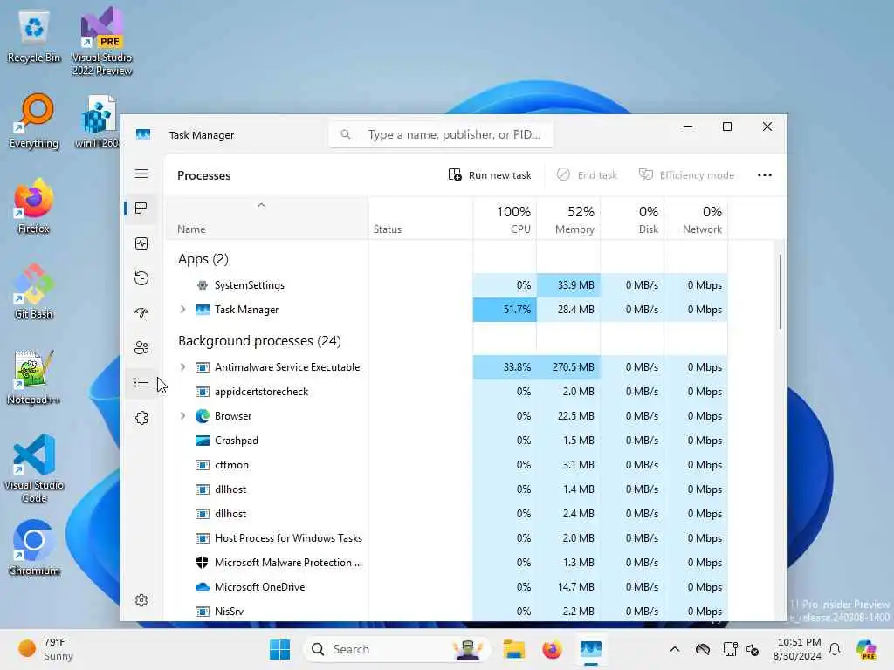Viewport: 894px width, 670px height.
Task: Open Firefox from the taskbar
Action: pyautogui.click(x=552, y=649)
